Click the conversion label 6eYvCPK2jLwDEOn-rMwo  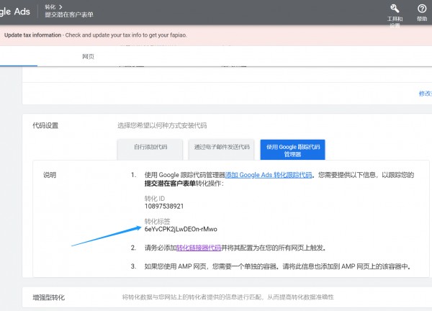(181, 229)
